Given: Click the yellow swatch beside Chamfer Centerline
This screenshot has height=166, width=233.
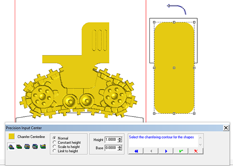Looking at the screenshot, I should pyautogui.click(x=11, y=136).
